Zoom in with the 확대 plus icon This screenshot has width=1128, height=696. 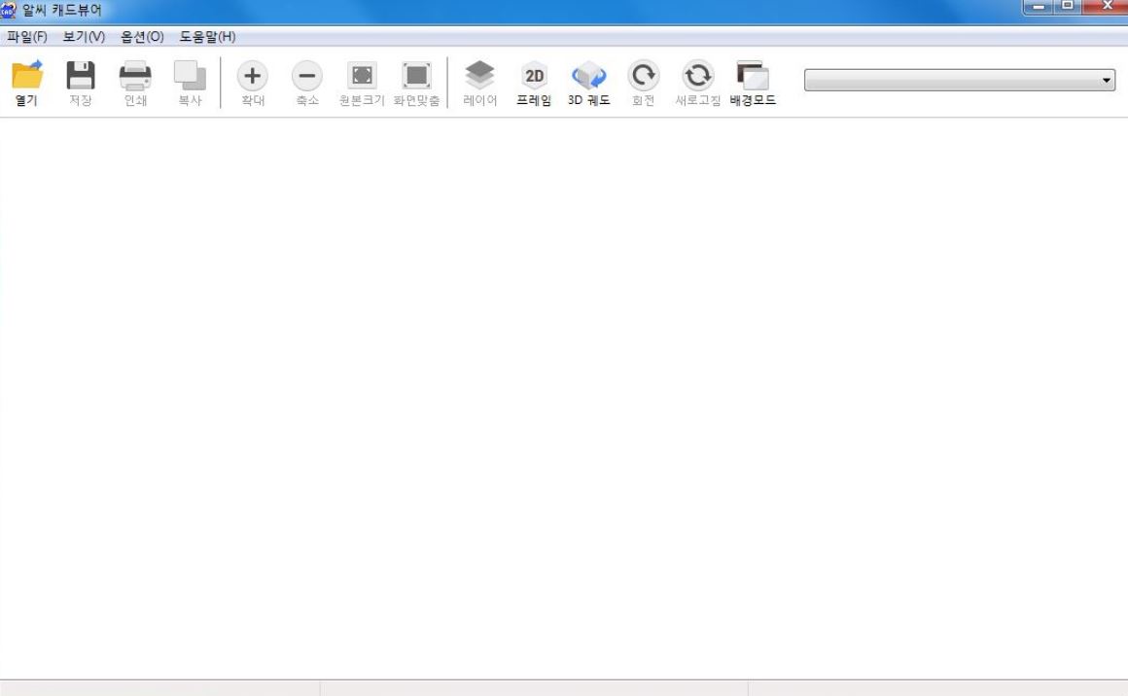253,75
